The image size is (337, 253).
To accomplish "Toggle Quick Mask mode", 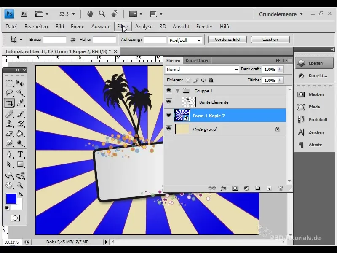I will pos(15,218).
